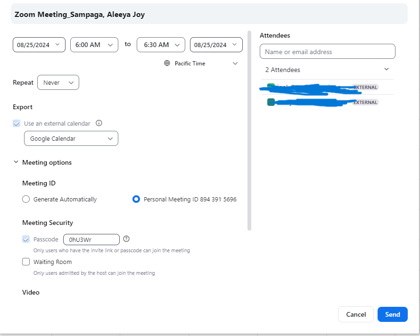420x336 pixels.
Task: Click the first attendee's green avatar icon
Action: (x=271, y=87)
